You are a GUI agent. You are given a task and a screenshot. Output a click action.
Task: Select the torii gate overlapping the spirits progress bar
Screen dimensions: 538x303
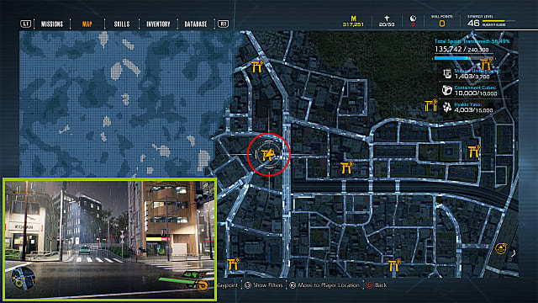pos(486,64)
